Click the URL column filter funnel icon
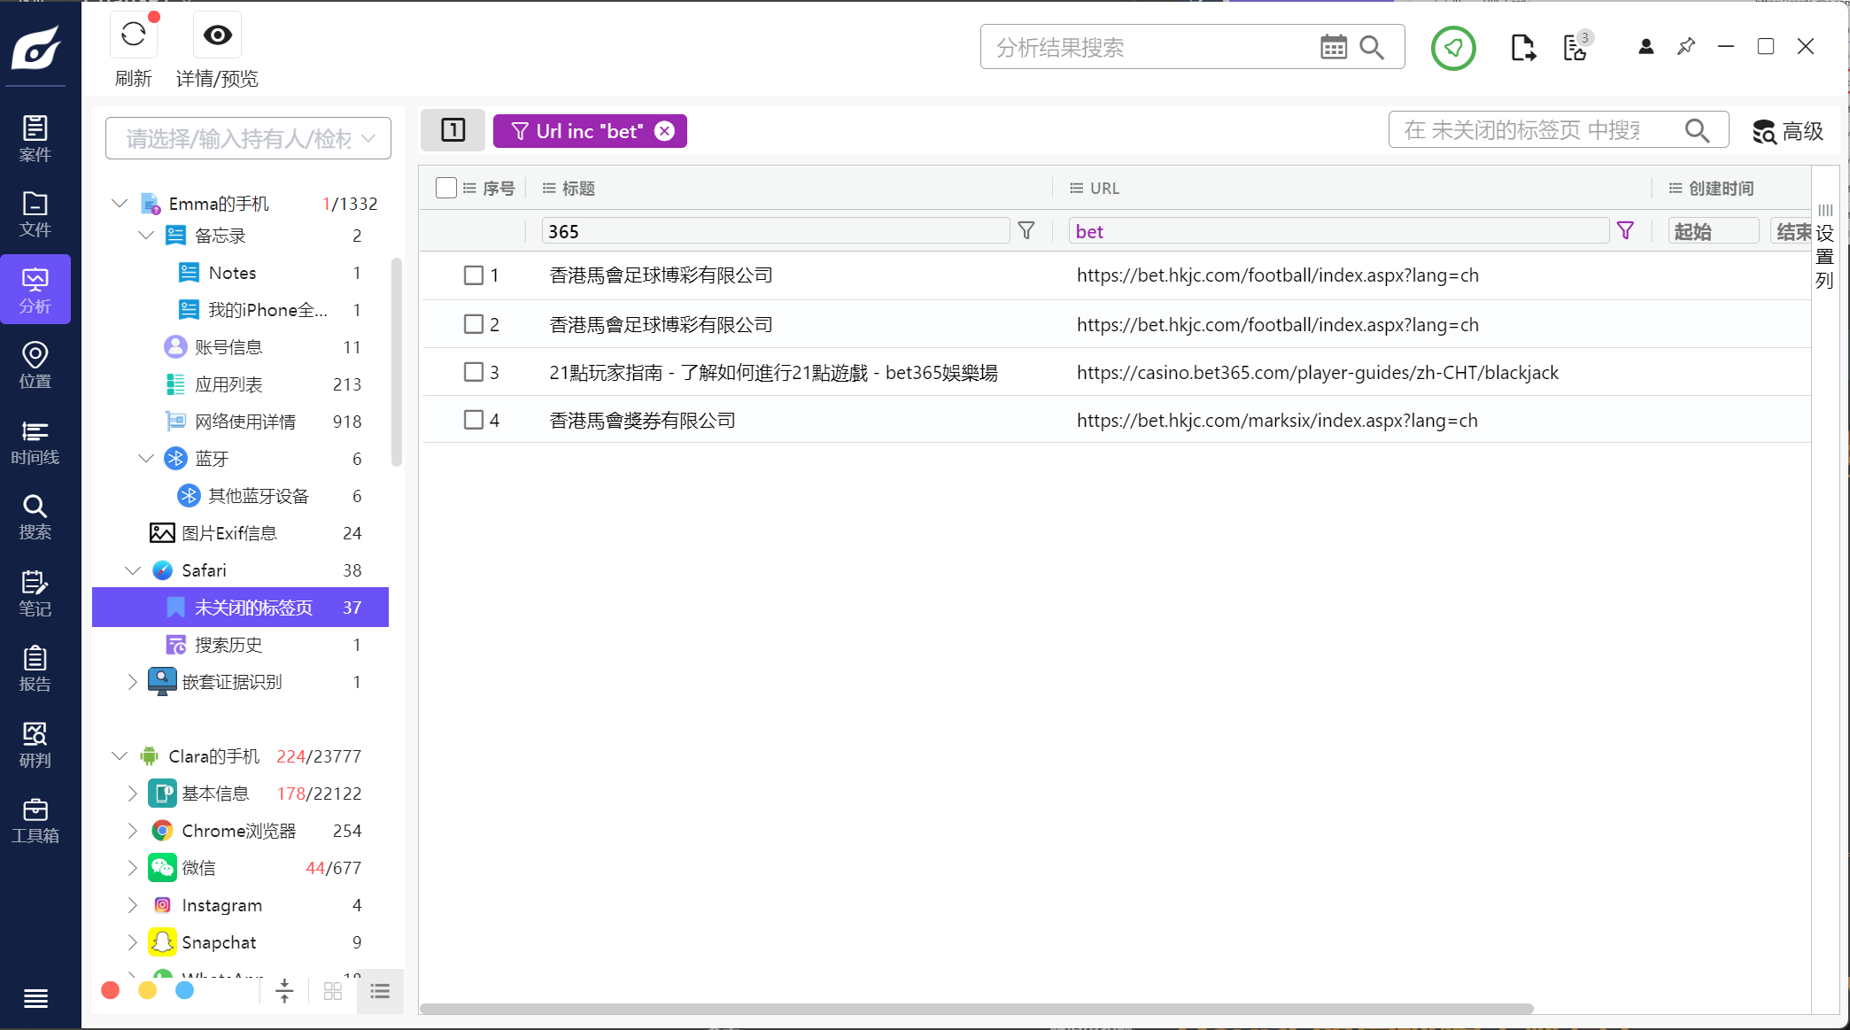 [x=1625, y=231]
